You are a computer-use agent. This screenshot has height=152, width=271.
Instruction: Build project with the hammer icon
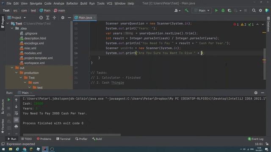[186, 11]
